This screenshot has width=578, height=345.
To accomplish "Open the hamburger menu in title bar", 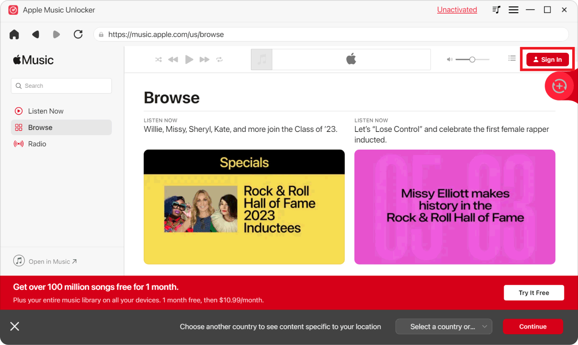I will [514, 10].
